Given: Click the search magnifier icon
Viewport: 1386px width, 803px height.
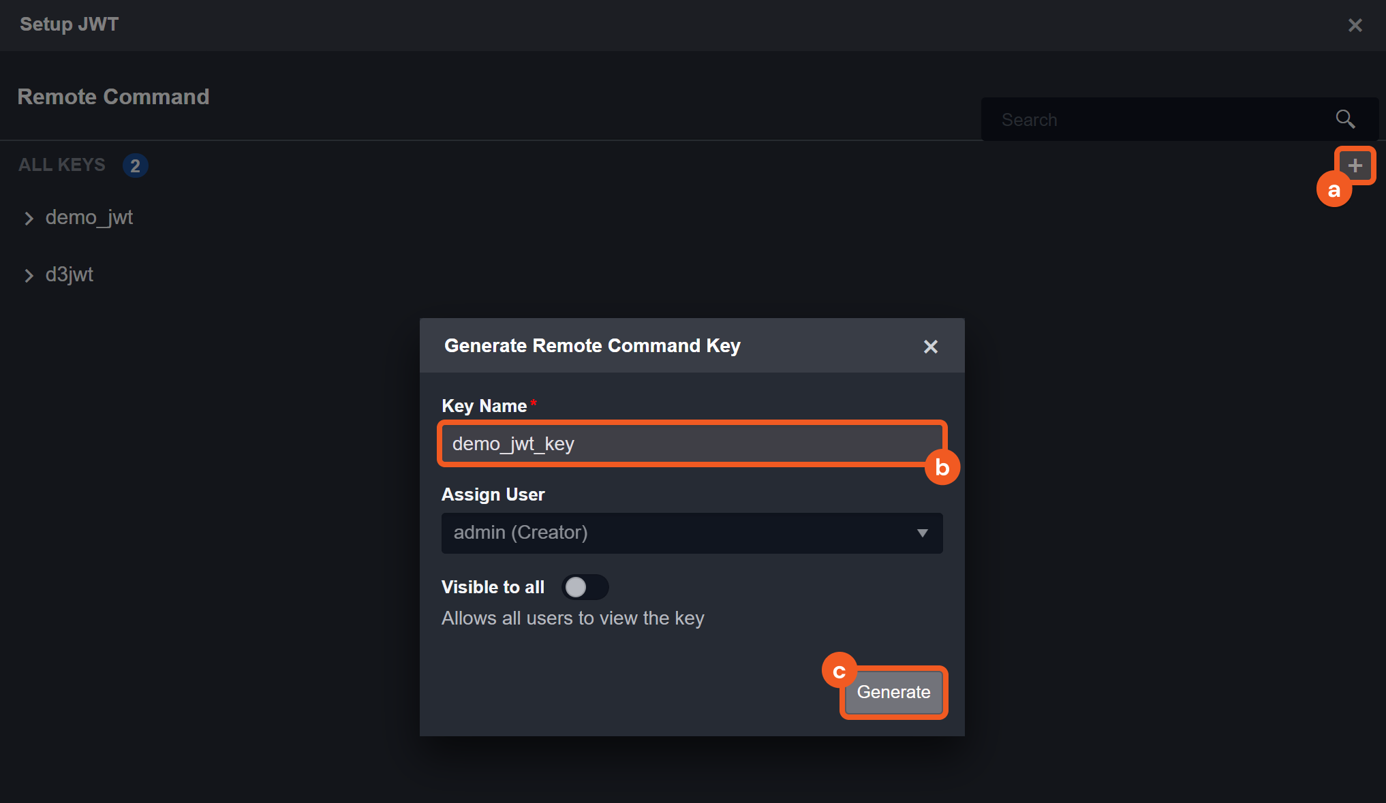Looking at the screenshot, I should (1345, 119).
